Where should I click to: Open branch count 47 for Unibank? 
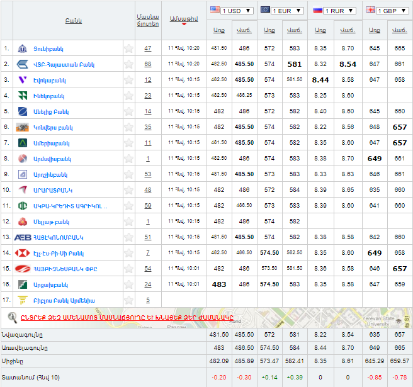point(148,48)
